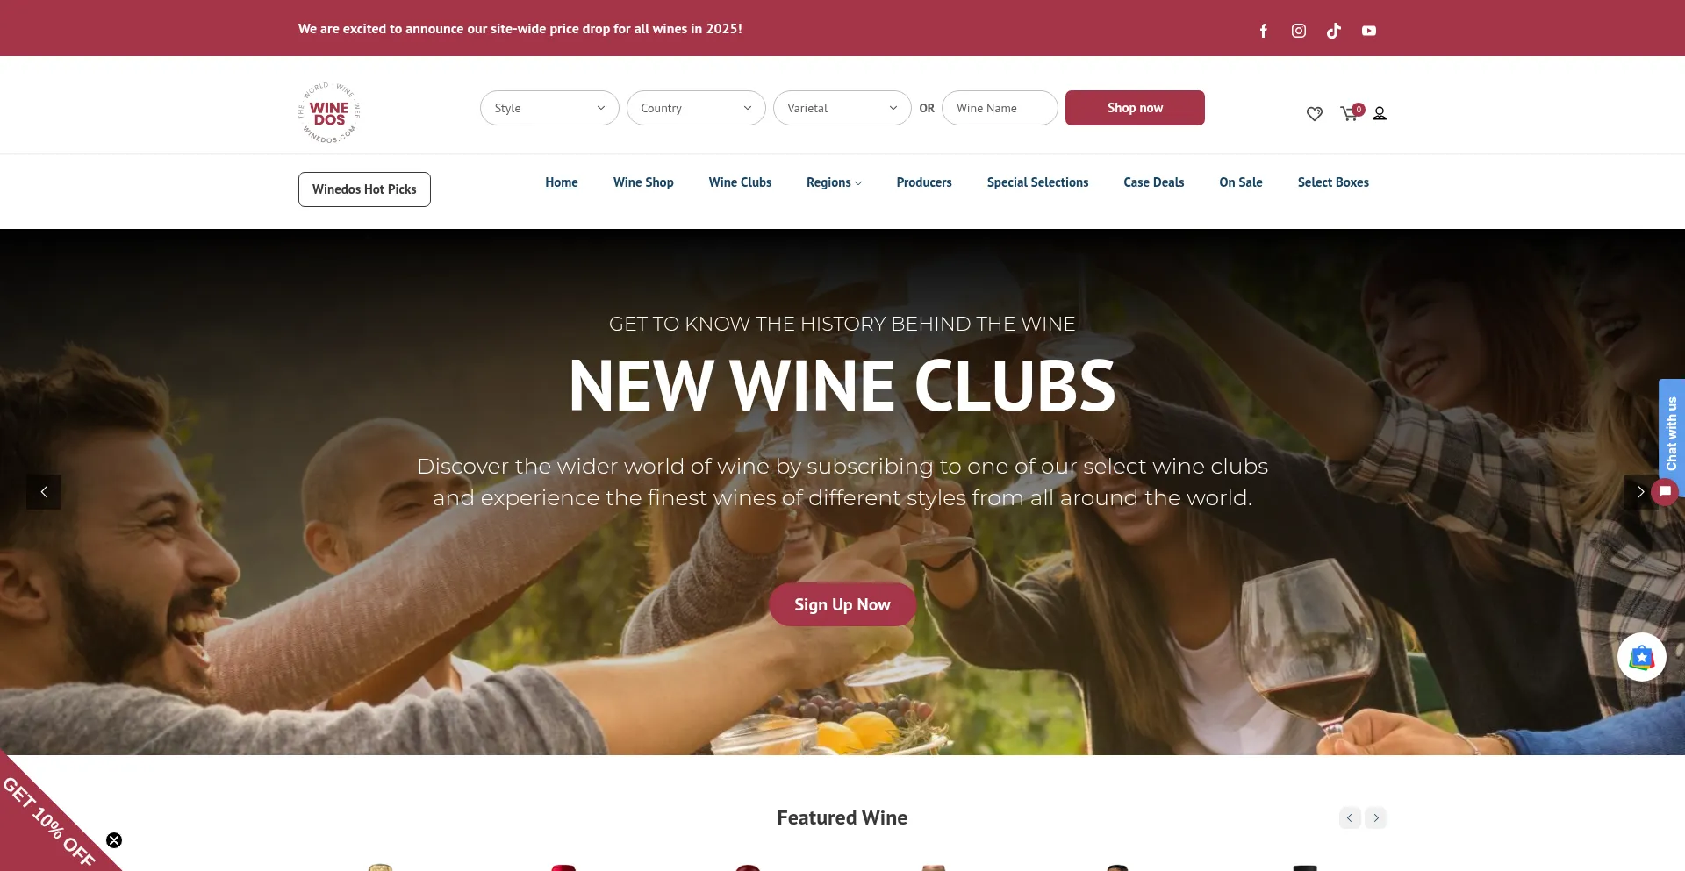Click the Shop now button
Viewport: 1685px width, 871px height.
(x=1135, y=108)
